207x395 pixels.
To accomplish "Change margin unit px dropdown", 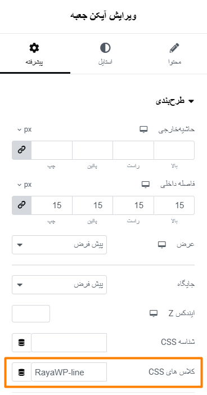I will 24,130.
